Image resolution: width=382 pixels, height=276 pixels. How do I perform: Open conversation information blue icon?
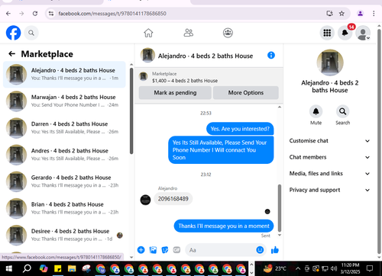coord(271,55)
